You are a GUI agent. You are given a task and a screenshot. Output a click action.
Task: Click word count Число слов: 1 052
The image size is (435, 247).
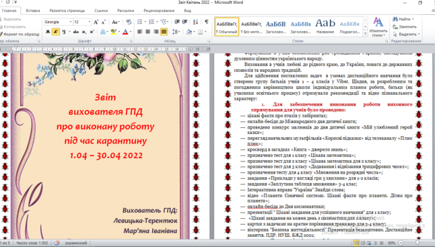(x=32, y=243)
